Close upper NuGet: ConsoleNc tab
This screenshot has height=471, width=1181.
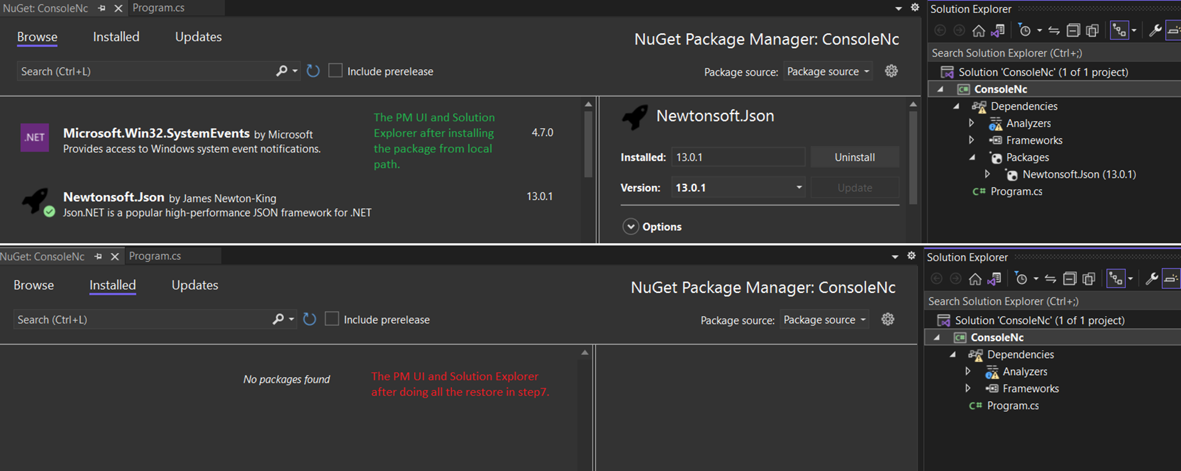click(118, 9)
